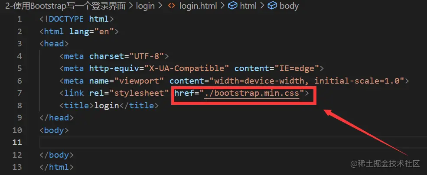Click the orange HTML file icon in breadcrumb

pyautogui.click(x=172, y=6)
